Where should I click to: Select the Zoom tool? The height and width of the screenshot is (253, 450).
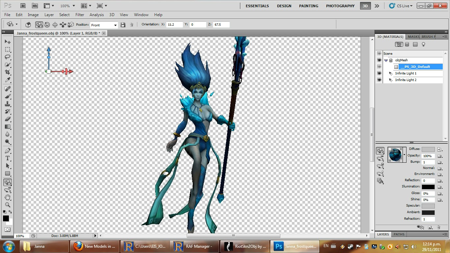point(8,205)
